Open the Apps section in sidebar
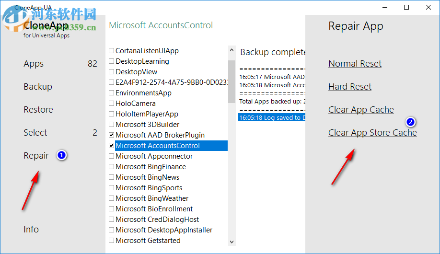Image resolution: width=440 pixels, height=254 pixels. click(x=34, y=64)
